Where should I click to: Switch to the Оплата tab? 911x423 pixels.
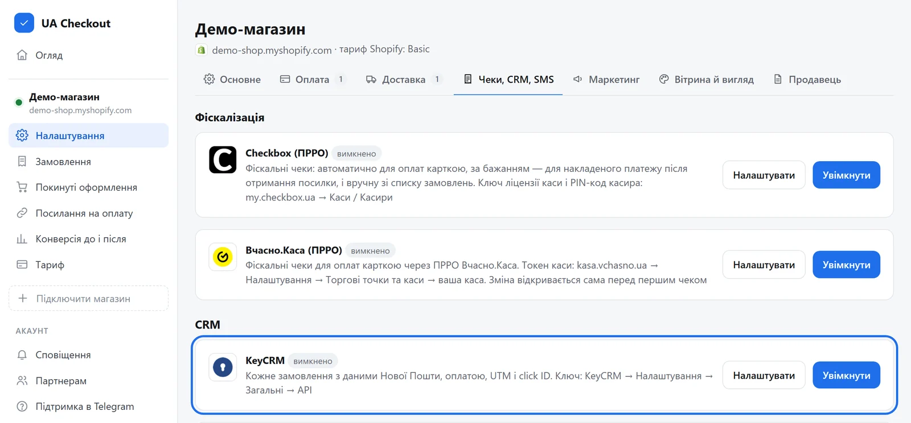(x=313, y=80)
